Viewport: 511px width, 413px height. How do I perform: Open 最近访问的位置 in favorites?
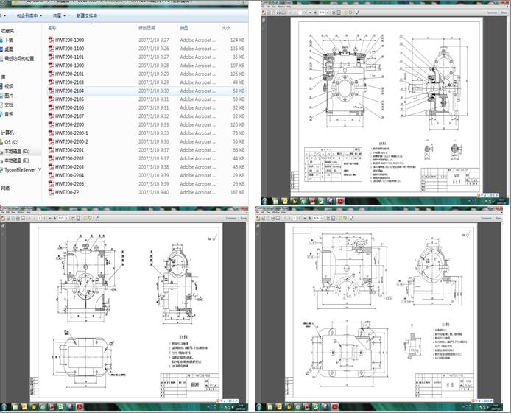(x=21, y=58)
